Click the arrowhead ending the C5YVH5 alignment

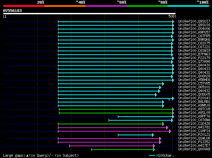click(163, 84)
